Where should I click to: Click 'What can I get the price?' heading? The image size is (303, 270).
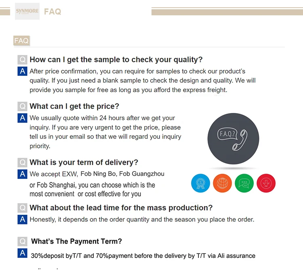(74, 106)
